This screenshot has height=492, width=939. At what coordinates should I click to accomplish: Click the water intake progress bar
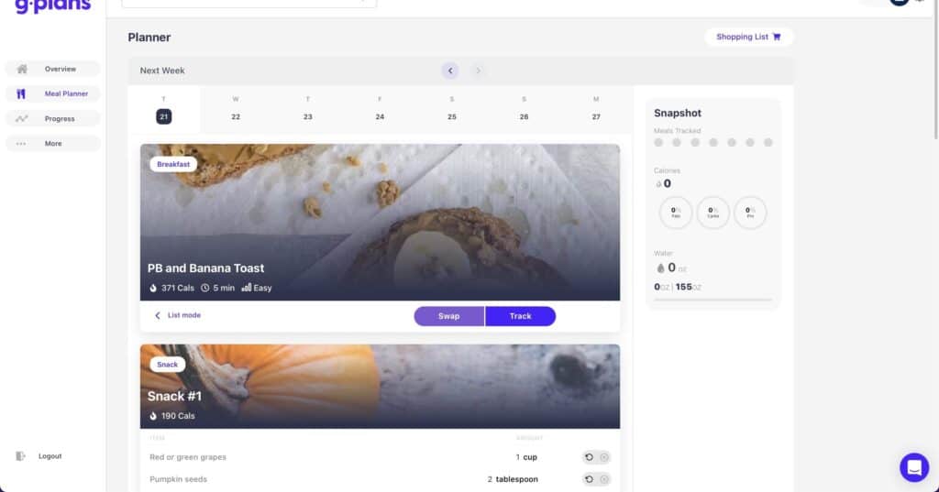pyautogui.click(x=713, y=300)
